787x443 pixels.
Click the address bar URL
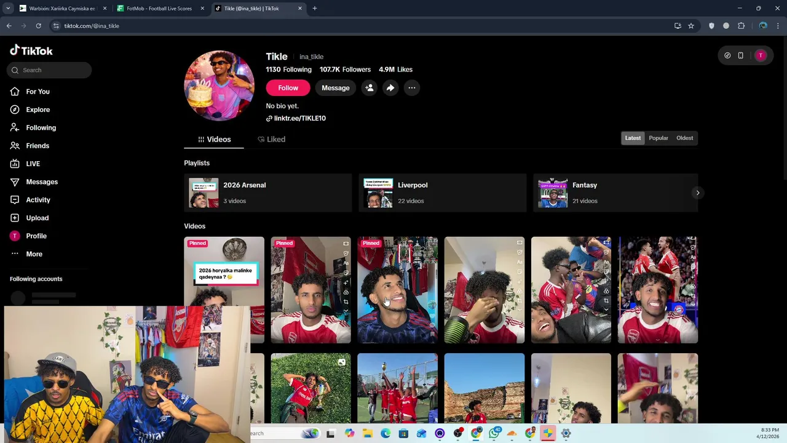92,26
